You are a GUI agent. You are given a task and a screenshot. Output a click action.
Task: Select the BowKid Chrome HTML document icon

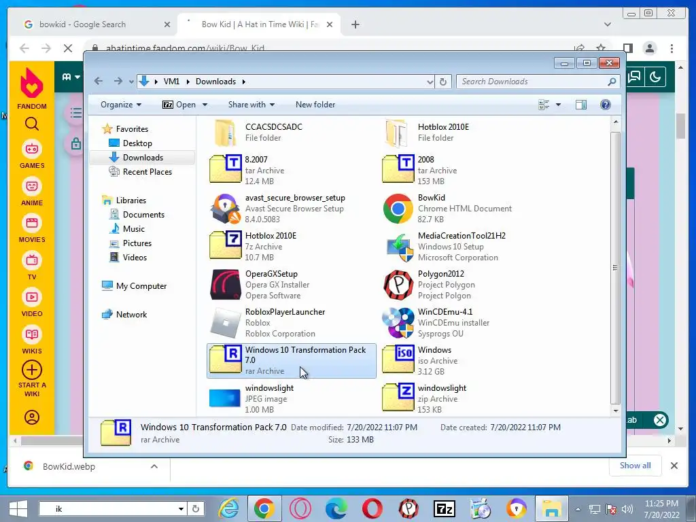[x=398, y=208]
